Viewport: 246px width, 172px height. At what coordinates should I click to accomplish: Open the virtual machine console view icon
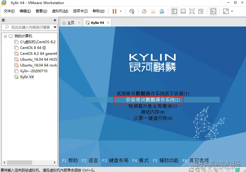213,11
